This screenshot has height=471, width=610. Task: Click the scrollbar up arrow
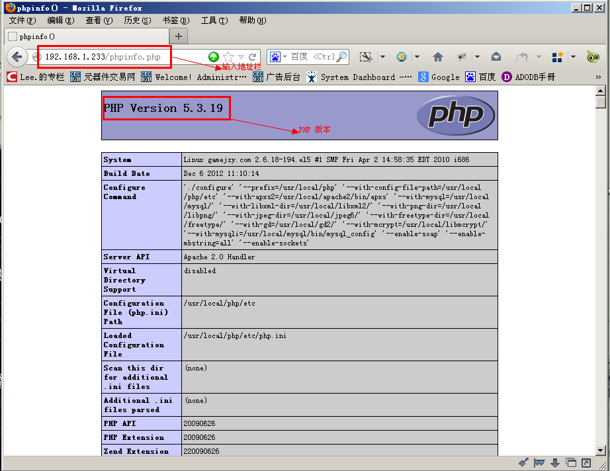600,91
